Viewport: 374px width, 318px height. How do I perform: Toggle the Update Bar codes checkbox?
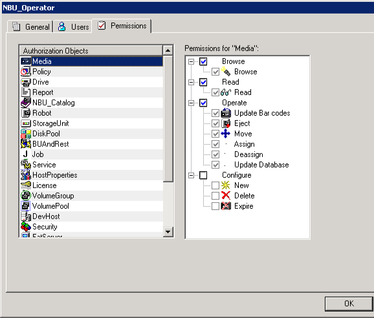(215, 113)
